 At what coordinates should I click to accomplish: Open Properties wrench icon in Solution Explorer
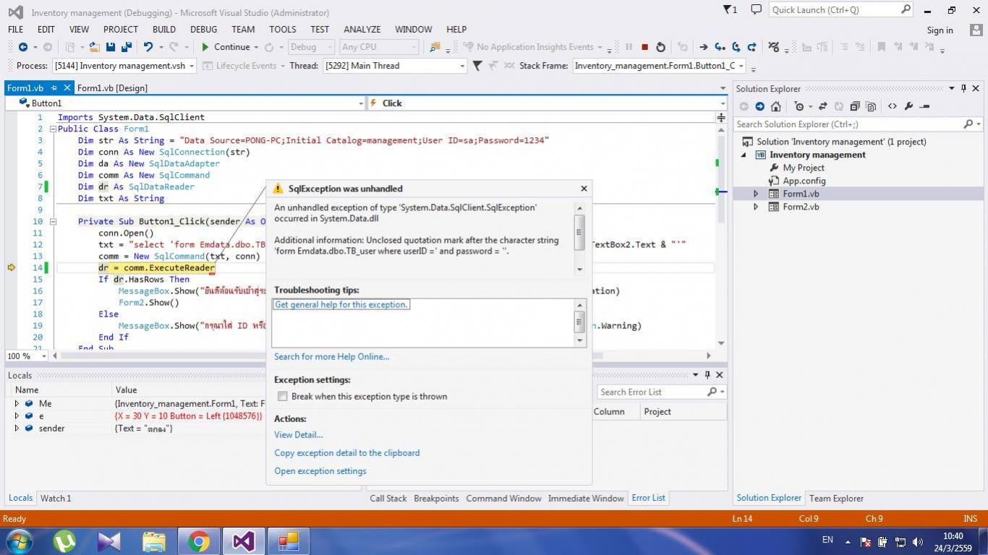point(908,106)
